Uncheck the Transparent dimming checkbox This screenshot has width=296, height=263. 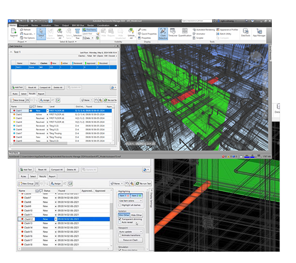[119, 219]
